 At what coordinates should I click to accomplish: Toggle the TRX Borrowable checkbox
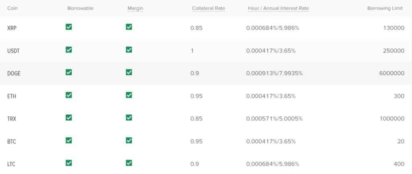(x=69, y=117)
